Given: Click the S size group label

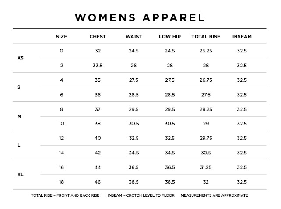Looking at the screenshot, I should pos(19,87).
